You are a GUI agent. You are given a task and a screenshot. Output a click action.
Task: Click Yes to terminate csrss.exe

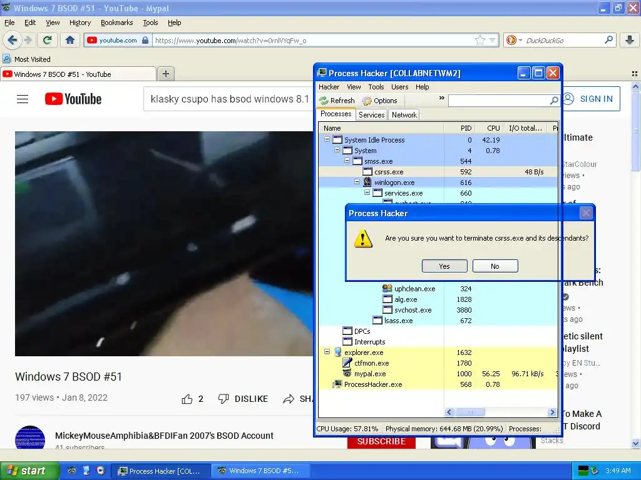pos(444,266)
